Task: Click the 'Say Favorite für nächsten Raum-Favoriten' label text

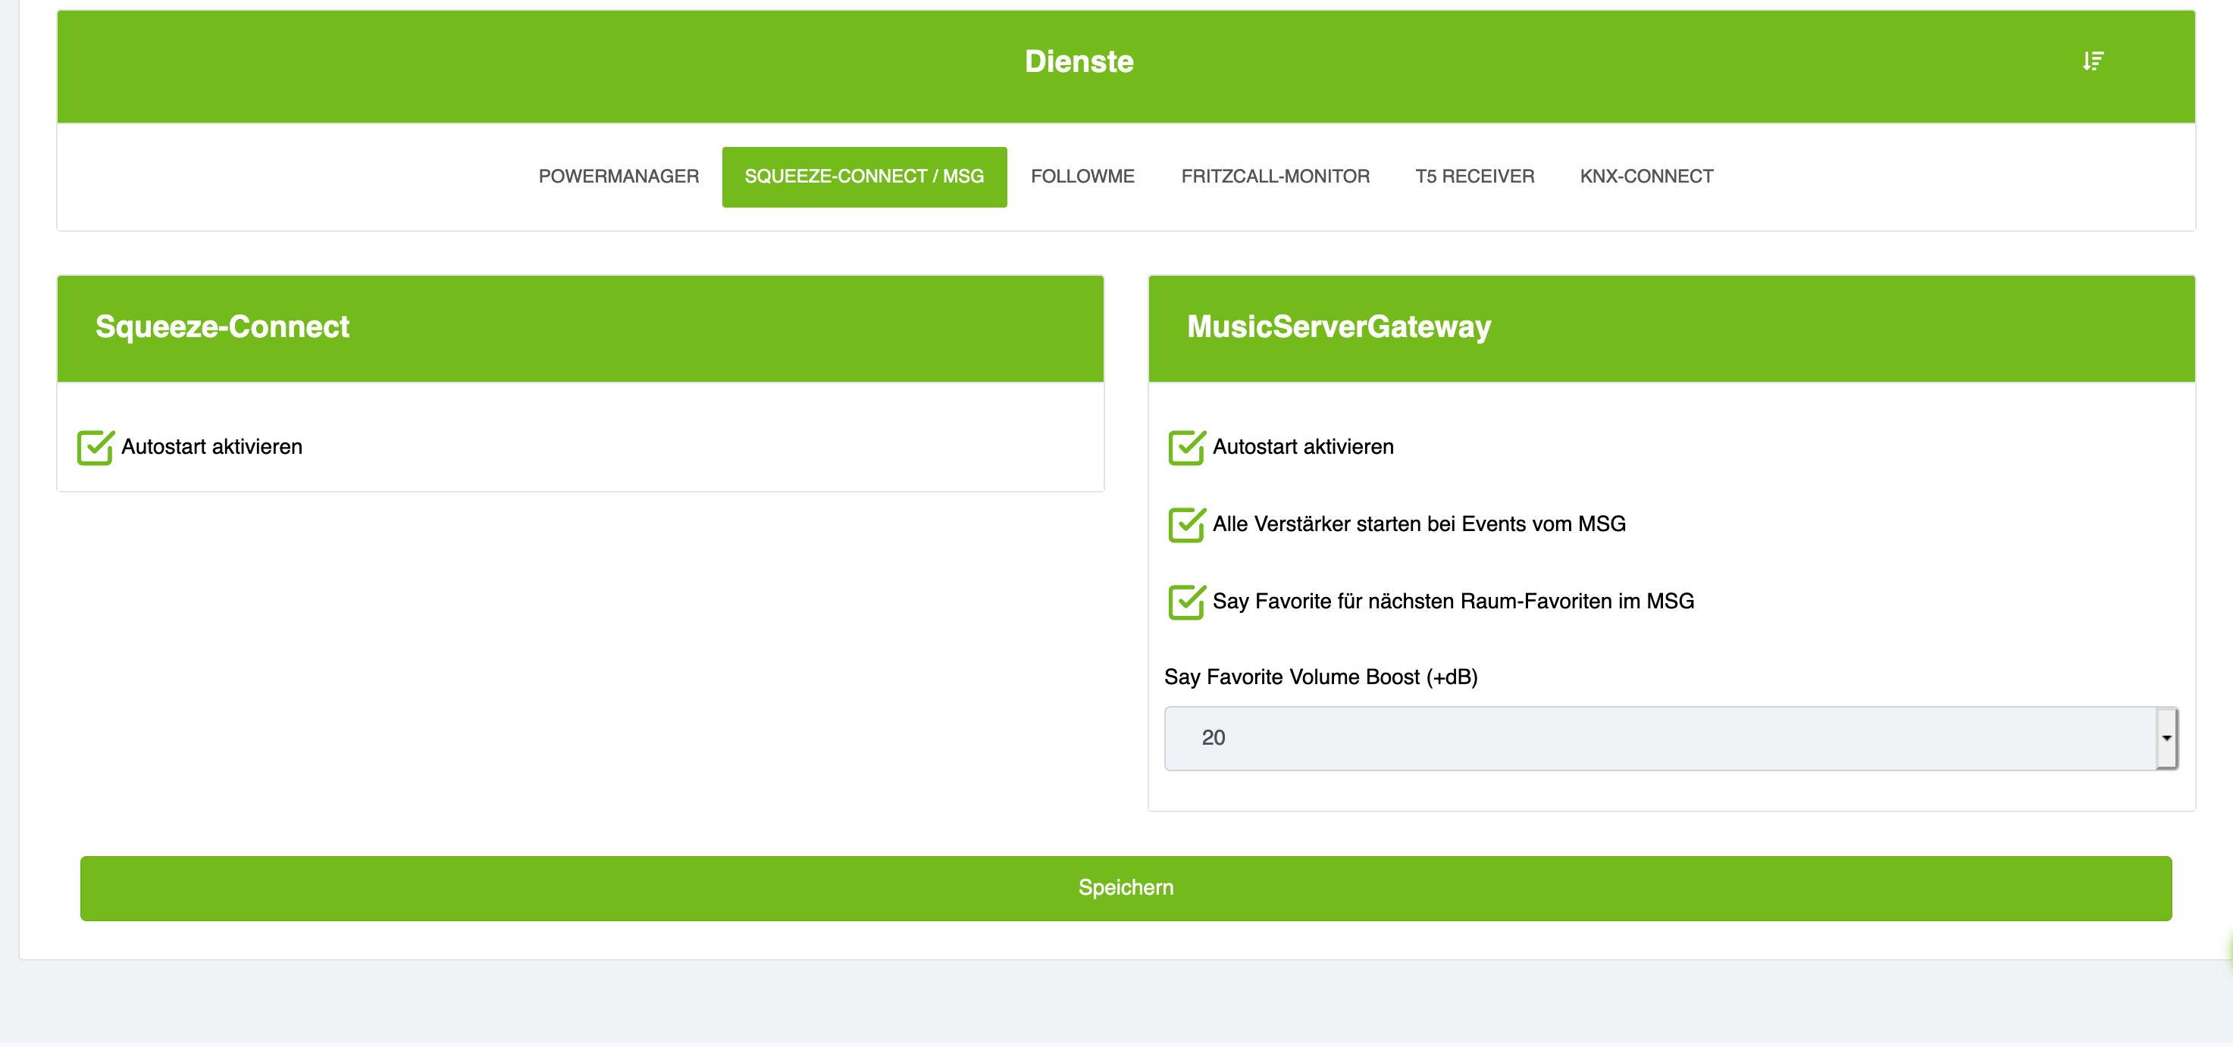Action: click(1452, 602)
